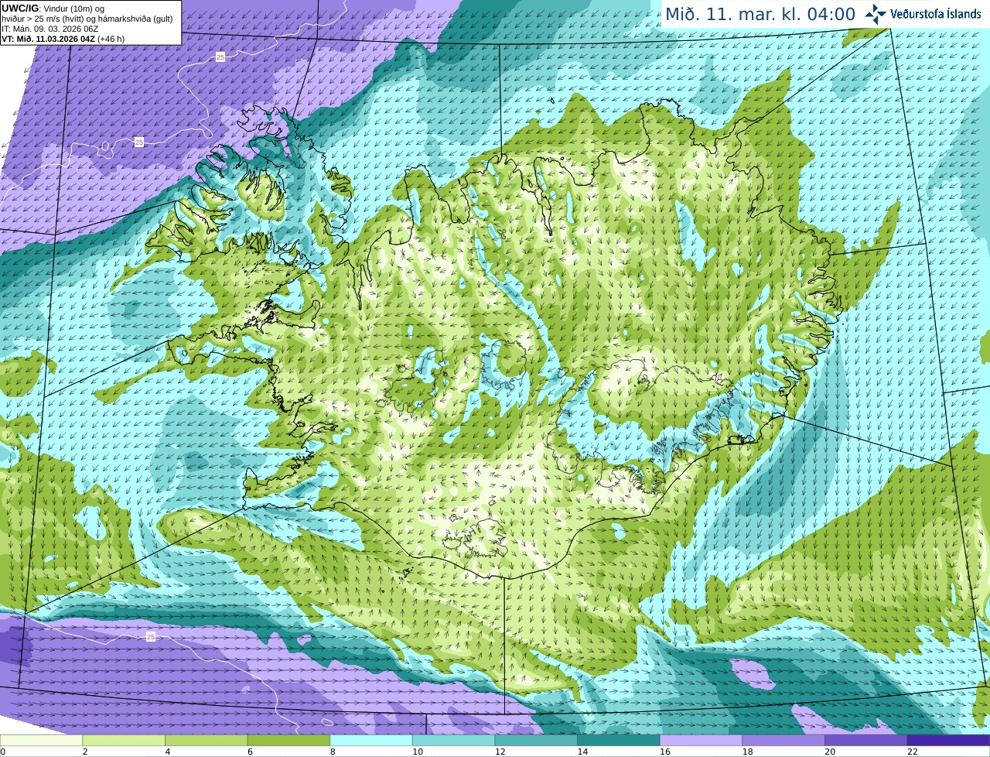
Task: Click the scale number 20 on the colorbar
Action: (x=830, y=752)
